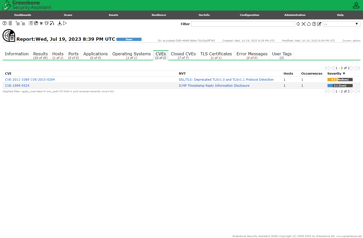Click the X icon to remove filter
This screenshot has height=238, width=363.
304,24
